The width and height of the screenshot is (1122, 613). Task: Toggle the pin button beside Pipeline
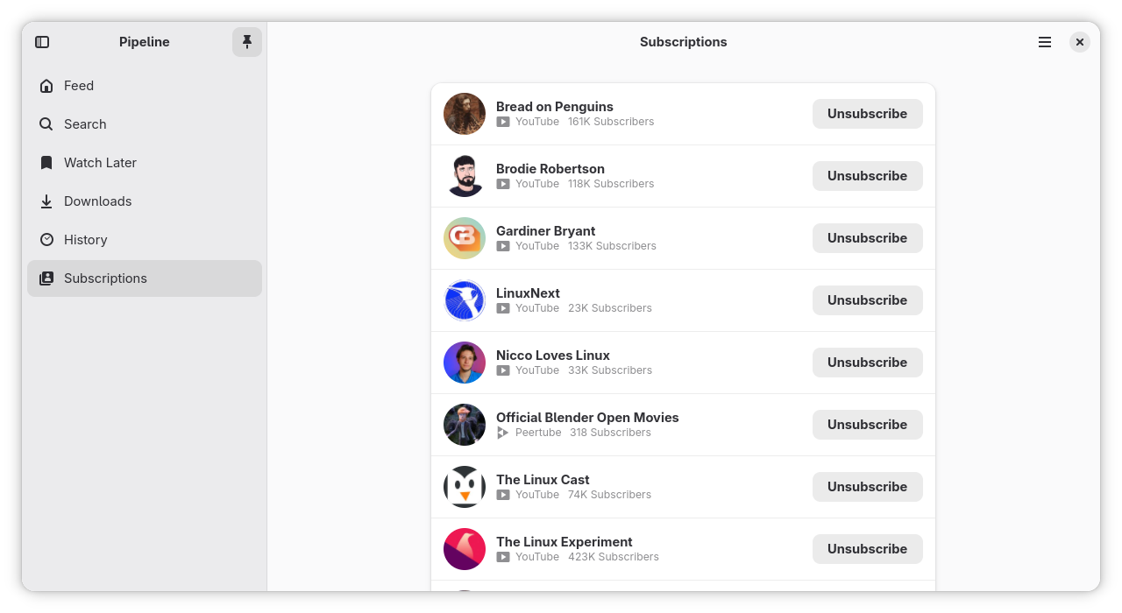tap(247, 42)
